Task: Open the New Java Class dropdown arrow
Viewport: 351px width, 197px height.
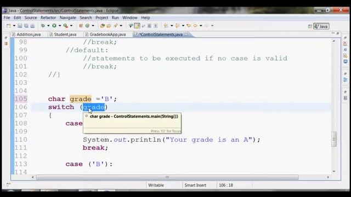Action: 93,26
